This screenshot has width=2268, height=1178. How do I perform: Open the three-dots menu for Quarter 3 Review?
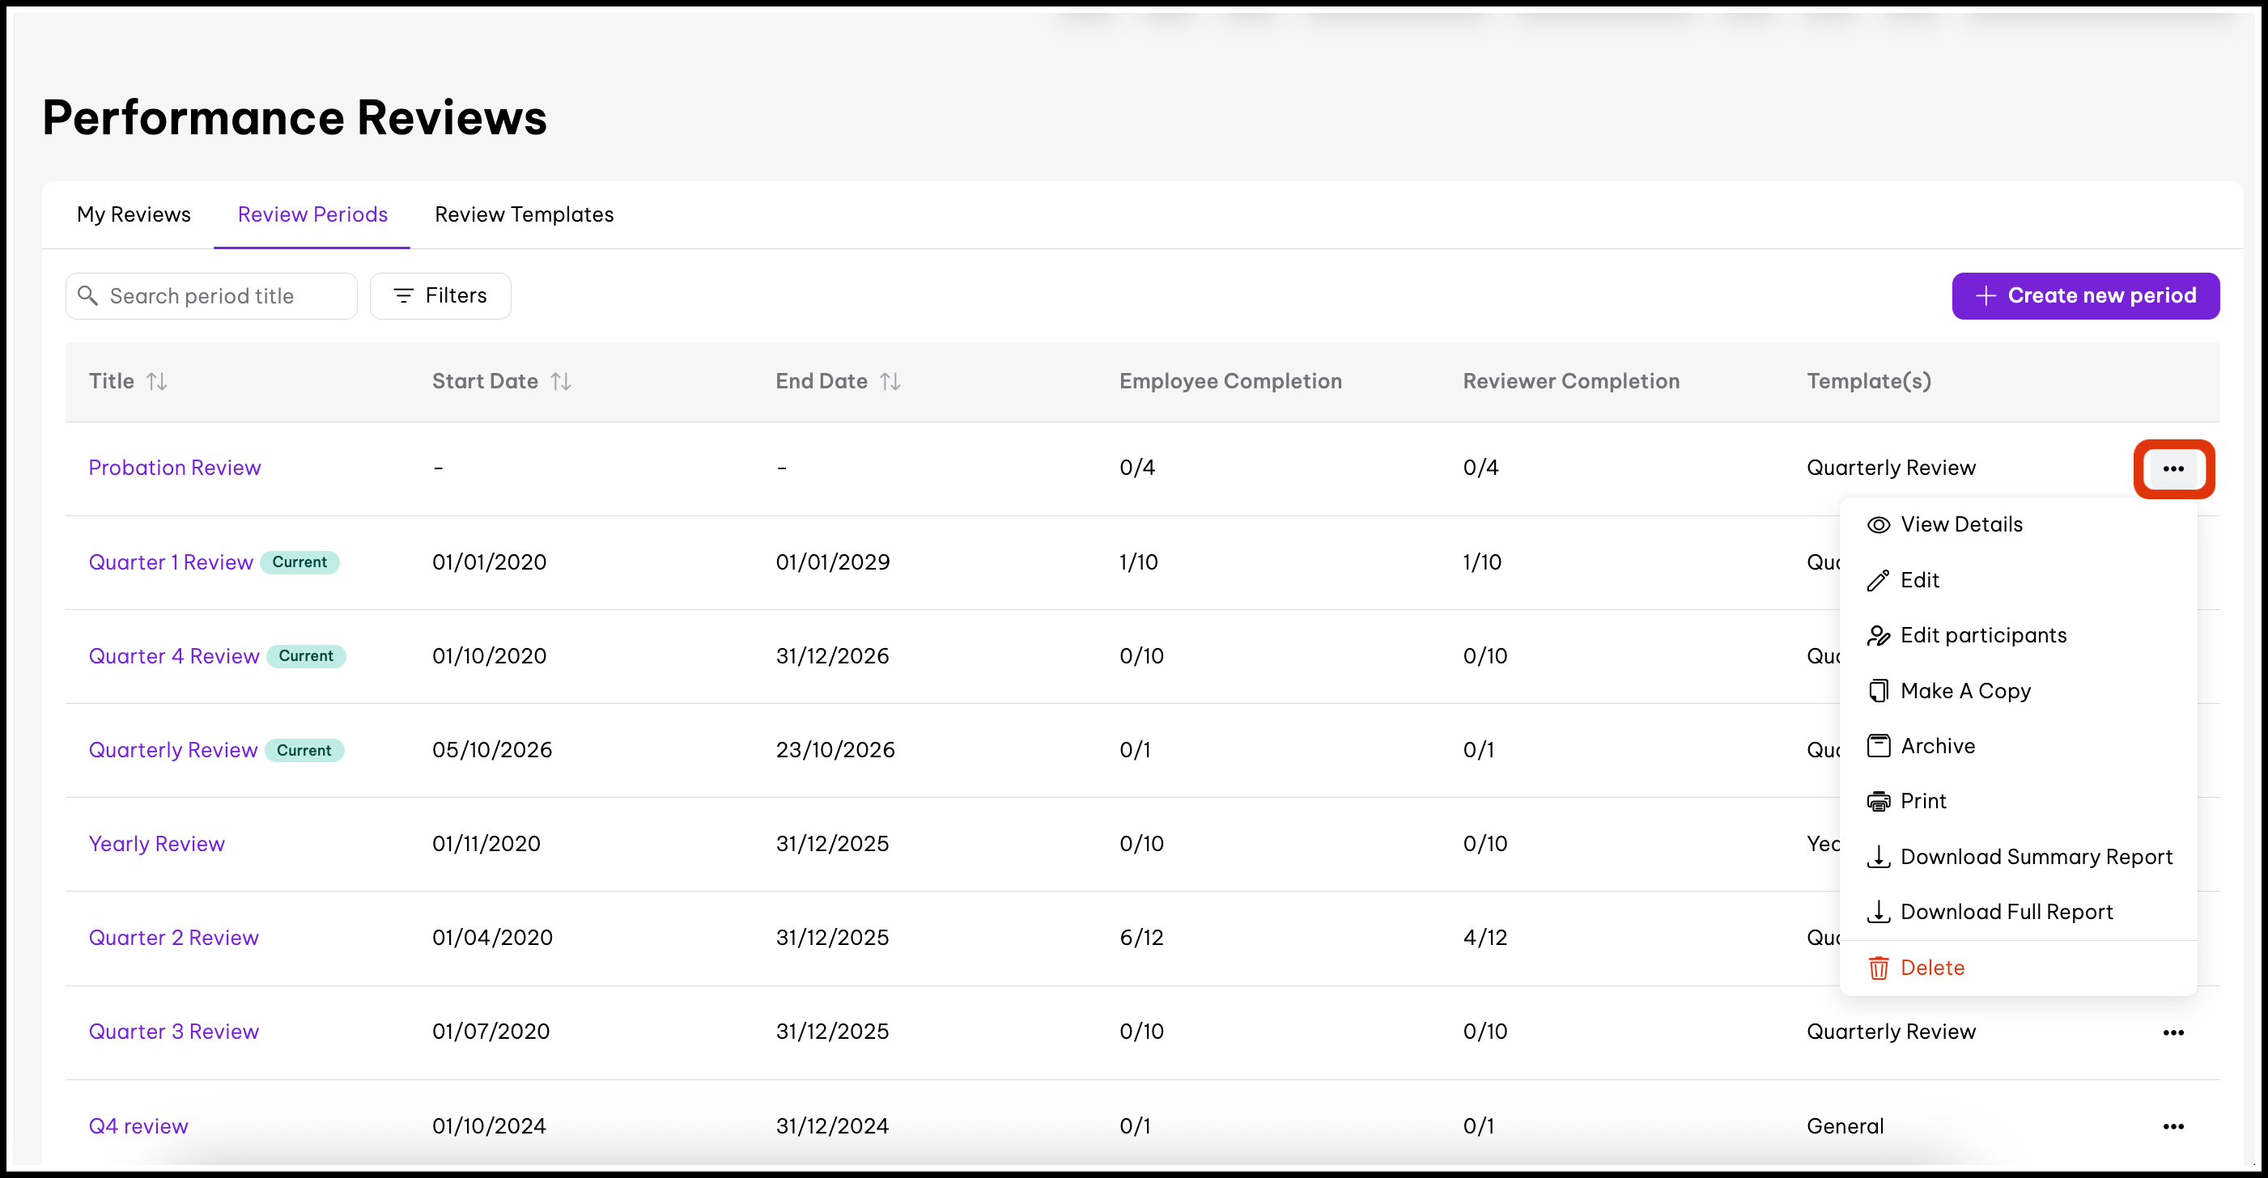(2173, 1032)
